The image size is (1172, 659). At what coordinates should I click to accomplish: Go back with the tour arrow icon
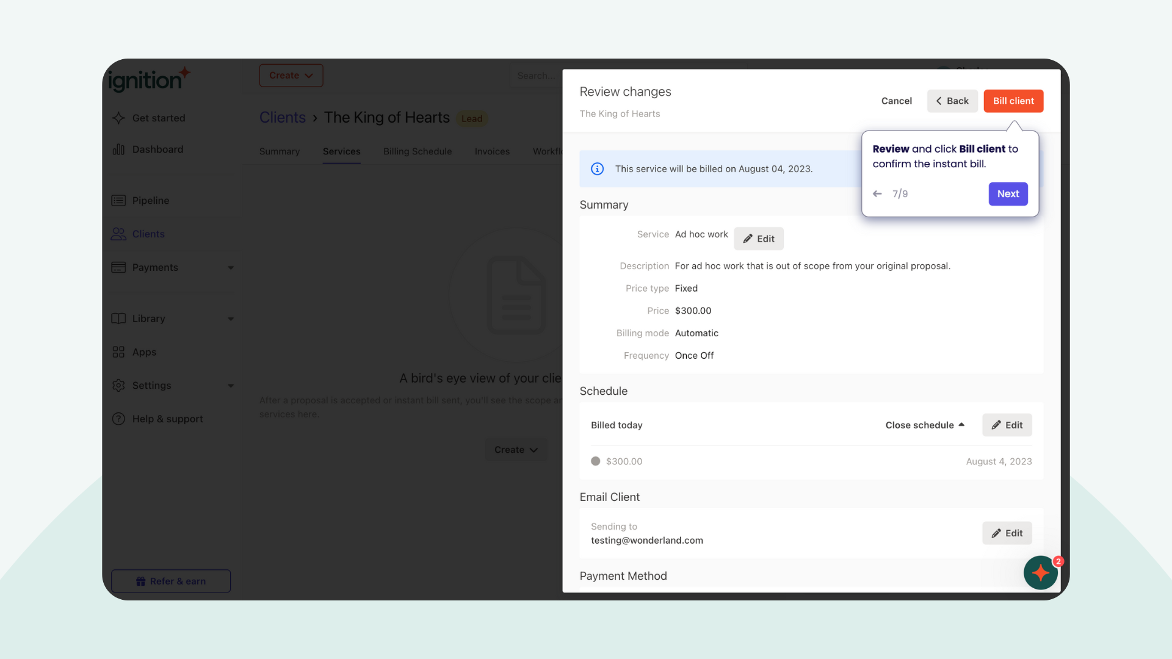(x=877, y=194)
